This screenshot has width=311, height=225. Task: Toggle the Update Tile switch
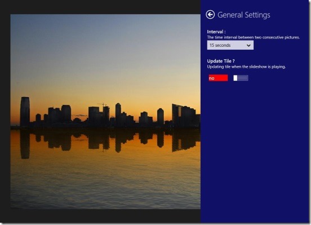[241, 78]
